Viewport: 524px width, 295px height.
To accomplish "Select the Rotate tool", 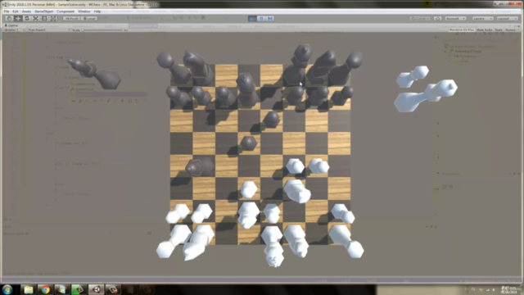I will (x=27, y=18).
